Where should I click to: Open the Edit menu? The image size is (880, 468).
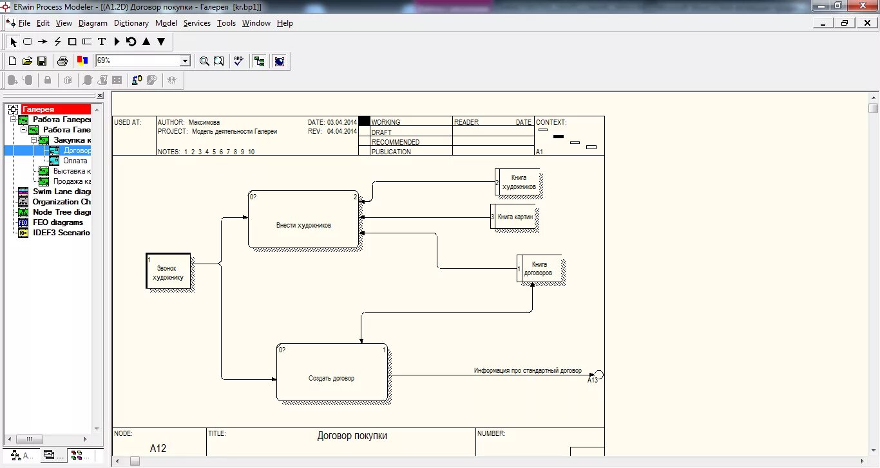(43, 23)
